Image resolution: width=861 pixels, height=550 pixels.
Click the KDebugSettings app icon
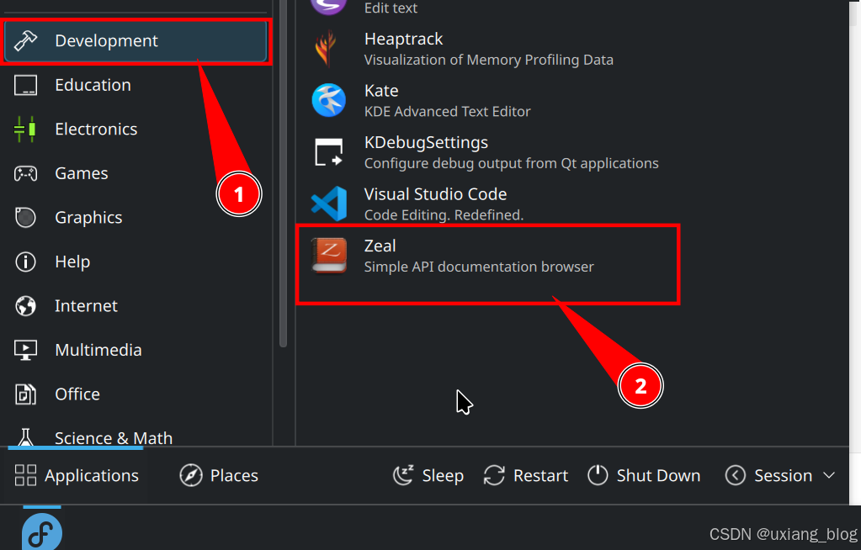coord(329,152)
